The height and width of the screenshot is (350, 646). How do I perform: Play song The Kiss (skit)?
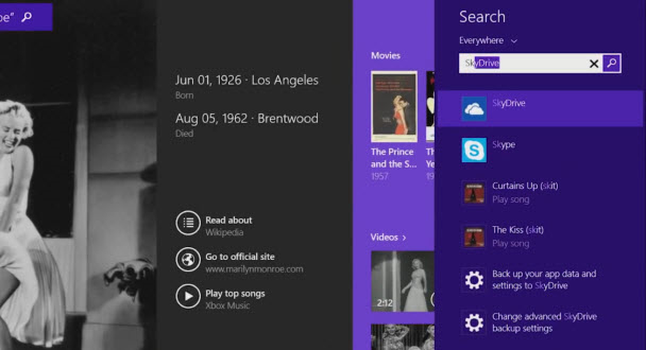[x=518, y=237]
